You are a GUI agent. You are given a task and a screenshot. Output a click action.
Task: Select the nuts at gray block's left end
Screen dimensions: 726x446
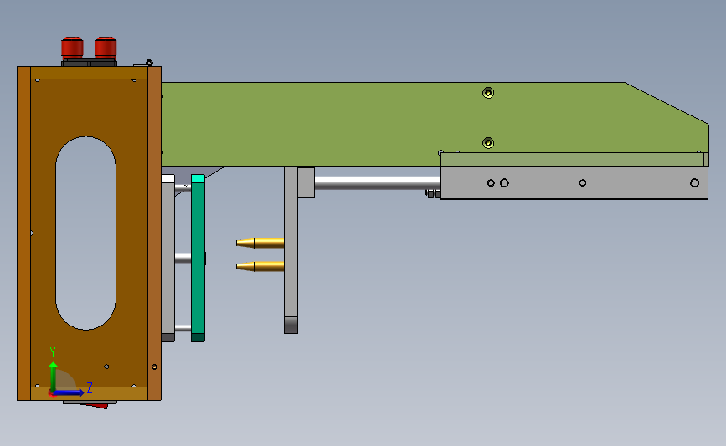[434, 194]
